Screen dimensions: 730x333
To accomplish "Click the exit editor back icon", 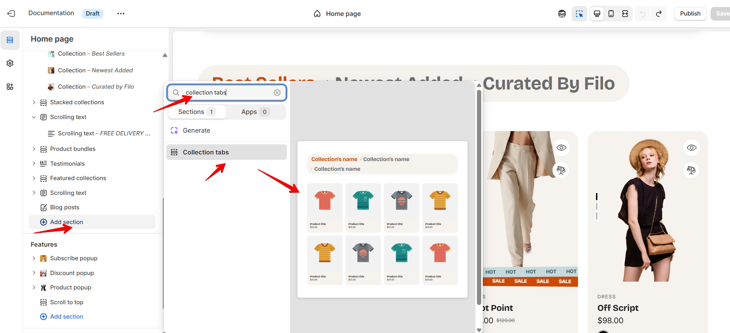I will click(x=11, y=14).
